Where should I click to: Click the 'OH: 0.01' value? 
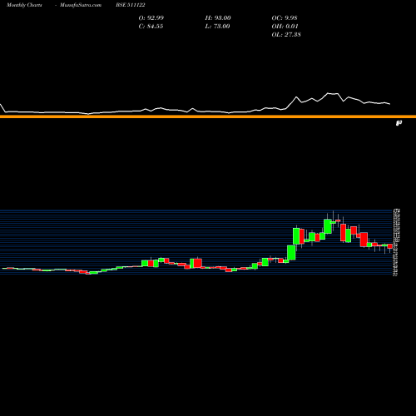point(285,27)
